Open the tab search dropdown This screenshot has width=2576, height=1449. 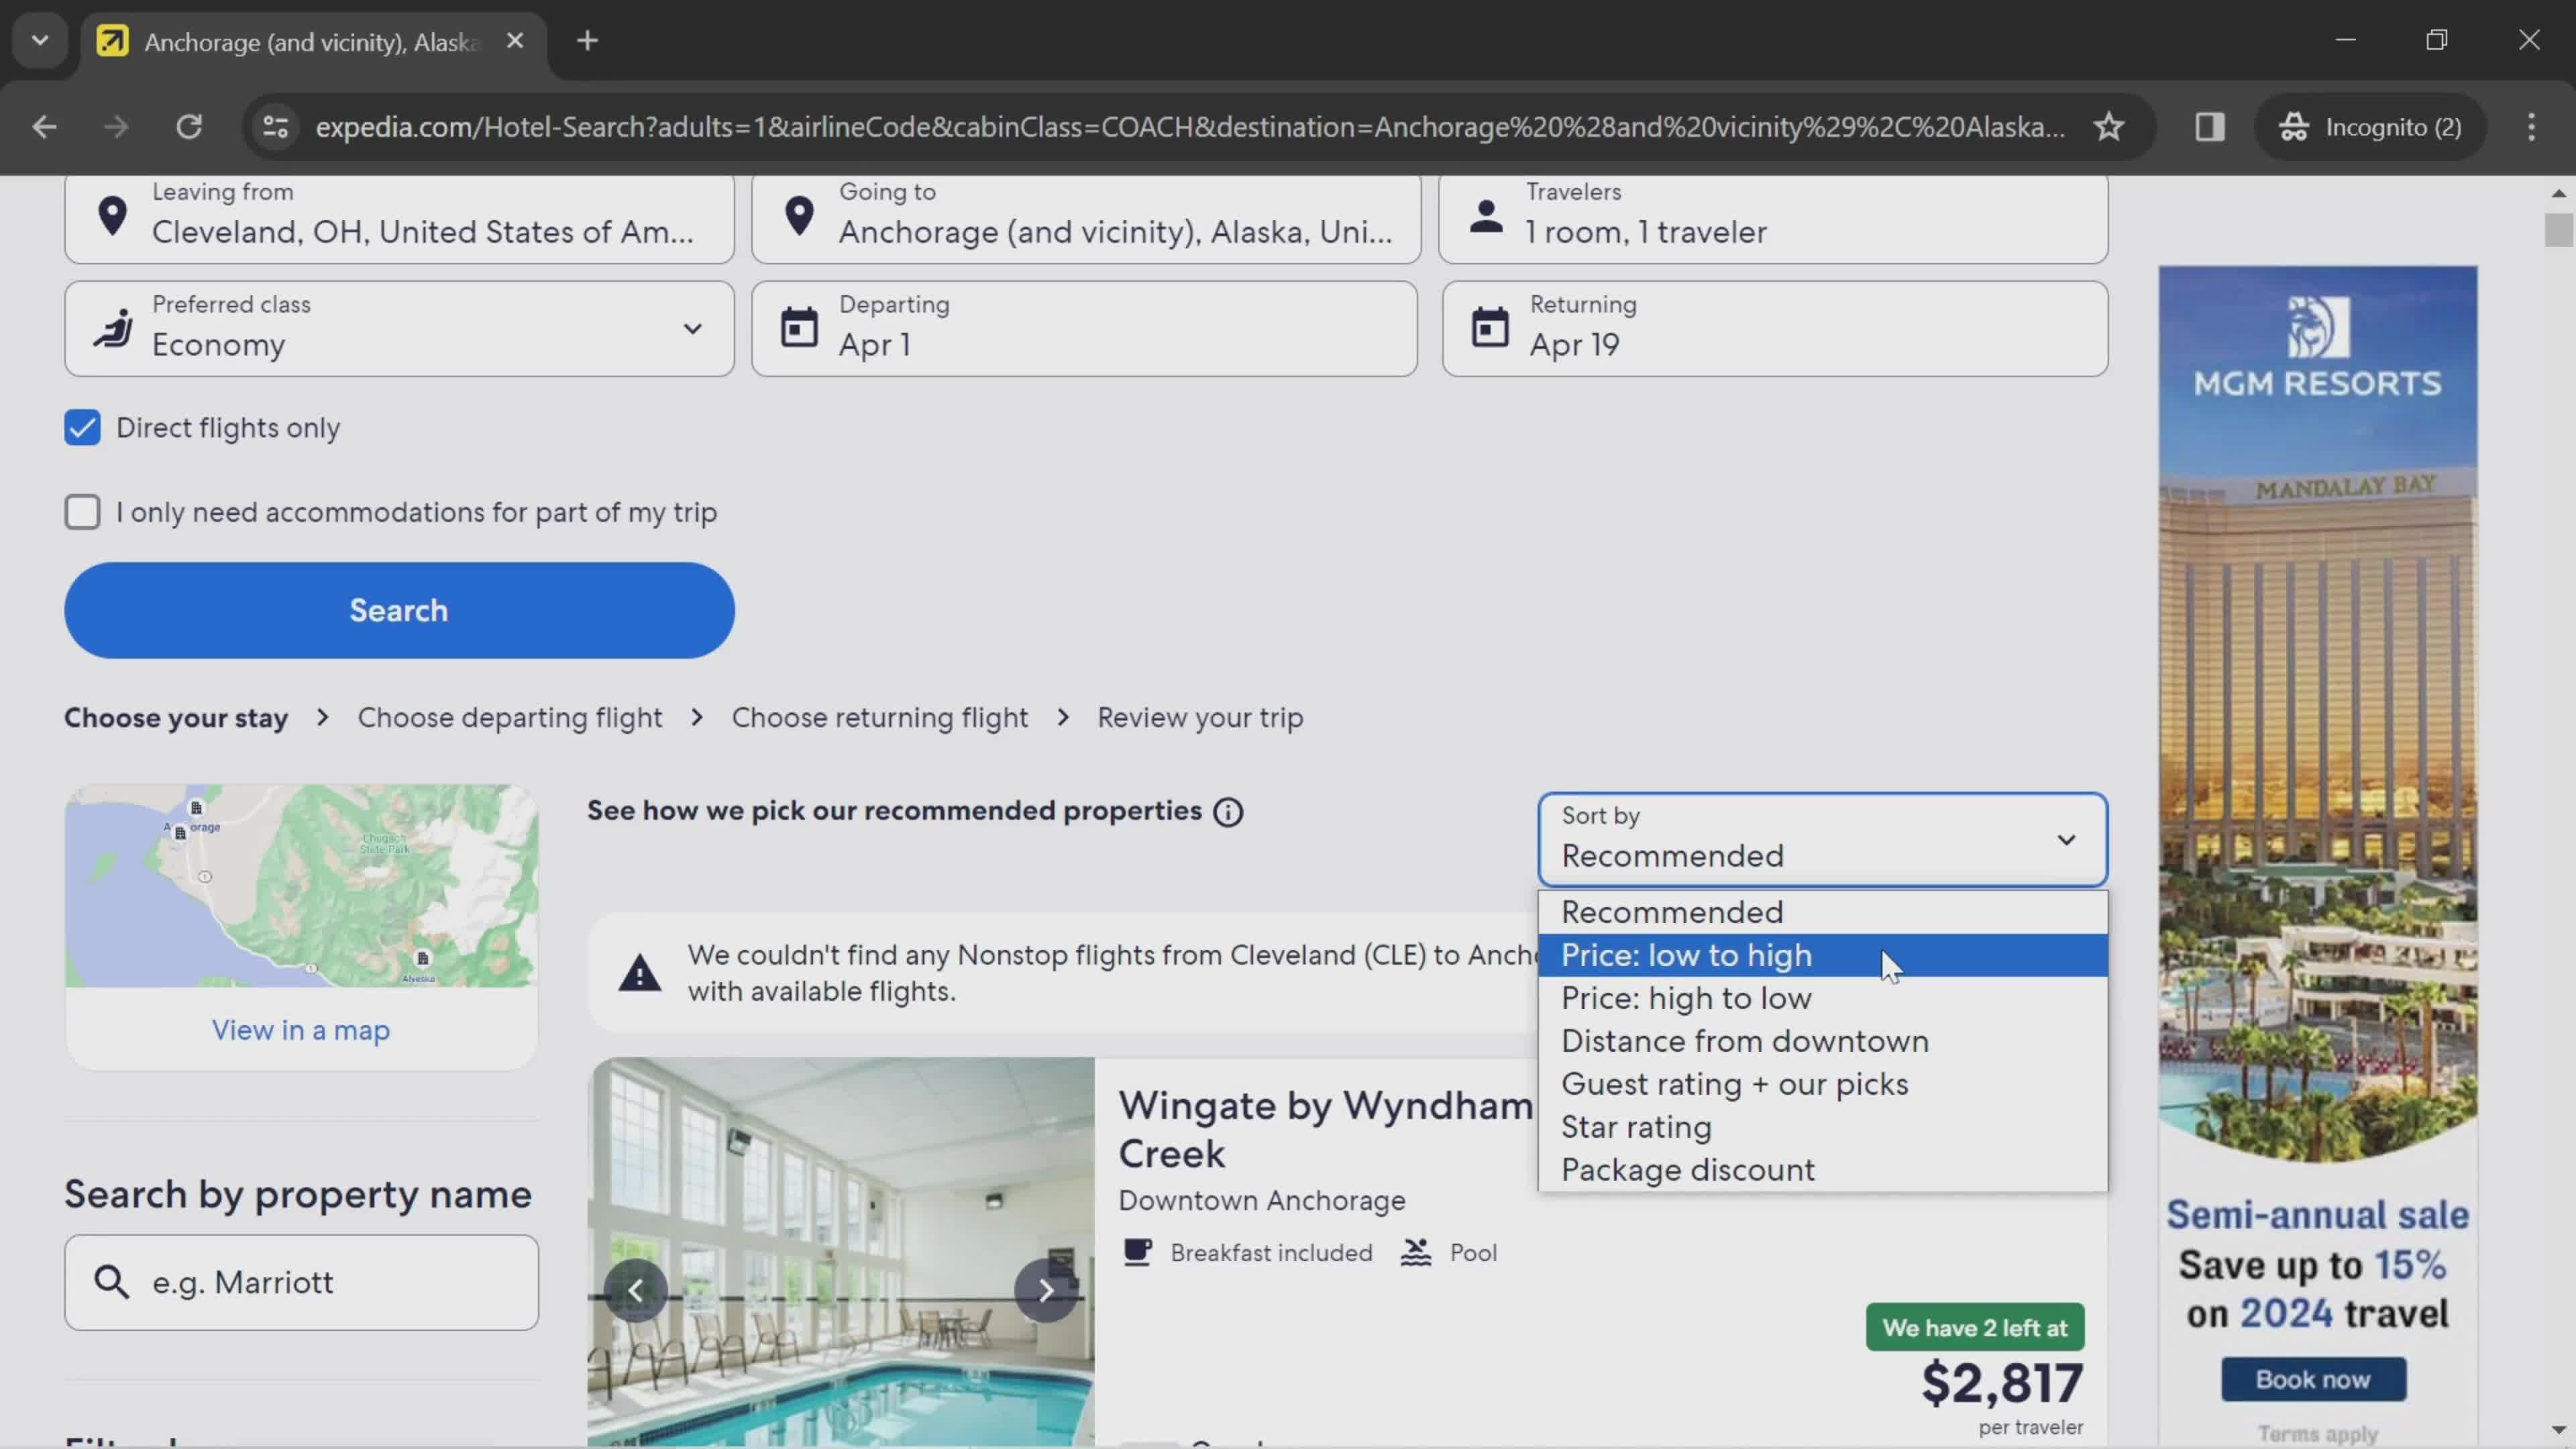(40, 41)
